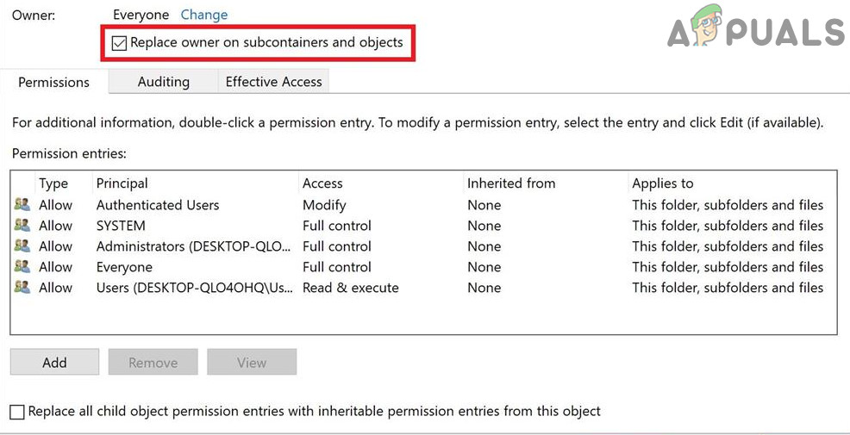Click the Applies to column header
This screenshot has width=850, height=435.
pyautogui.click(x=662, y=183)
